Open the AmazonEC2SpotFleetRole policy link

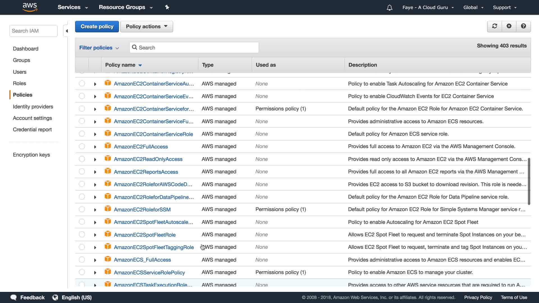tap(145, 235)
